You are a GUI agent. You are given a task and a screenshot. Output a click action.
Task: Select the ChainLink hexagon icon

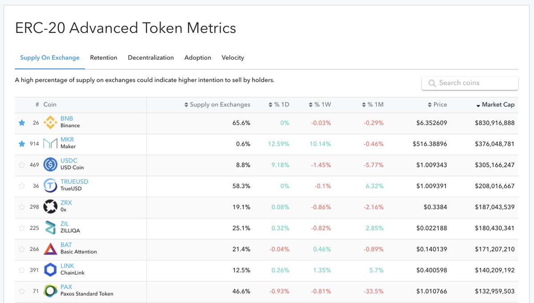[x=50, y=270]
